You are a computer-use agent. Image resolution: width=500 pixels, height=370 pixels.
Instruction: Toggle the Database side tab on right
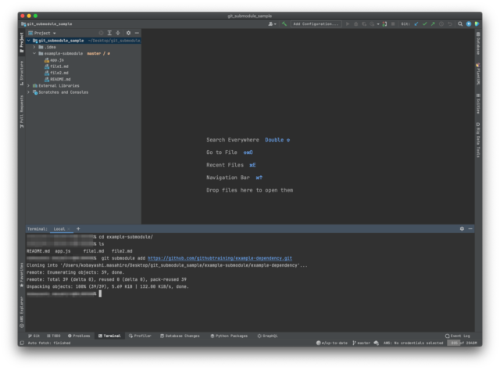[478, 44]
